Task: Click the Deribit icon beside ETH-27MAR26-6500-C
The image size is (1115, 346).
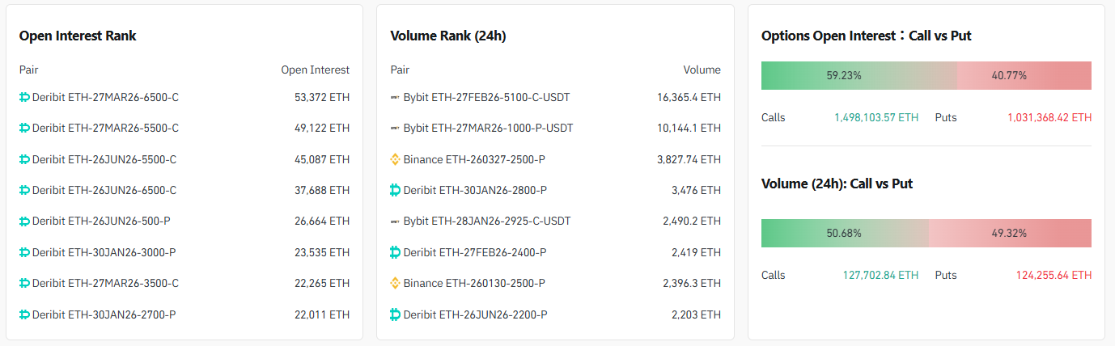Action: pyautogui.click(x=24, y=97)
